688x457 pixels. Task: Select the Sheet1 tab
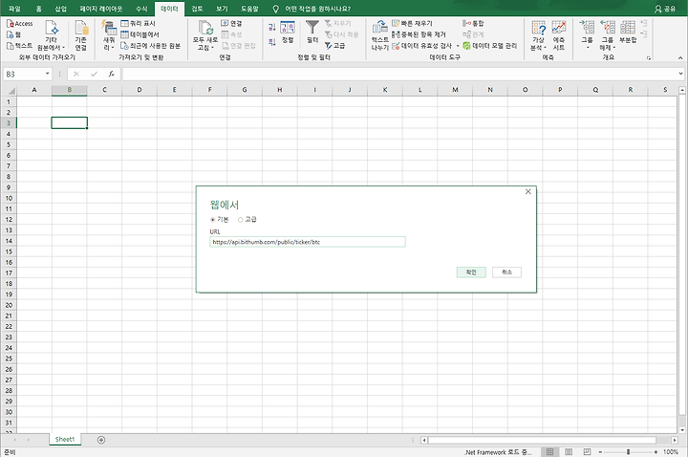[65, 440]
